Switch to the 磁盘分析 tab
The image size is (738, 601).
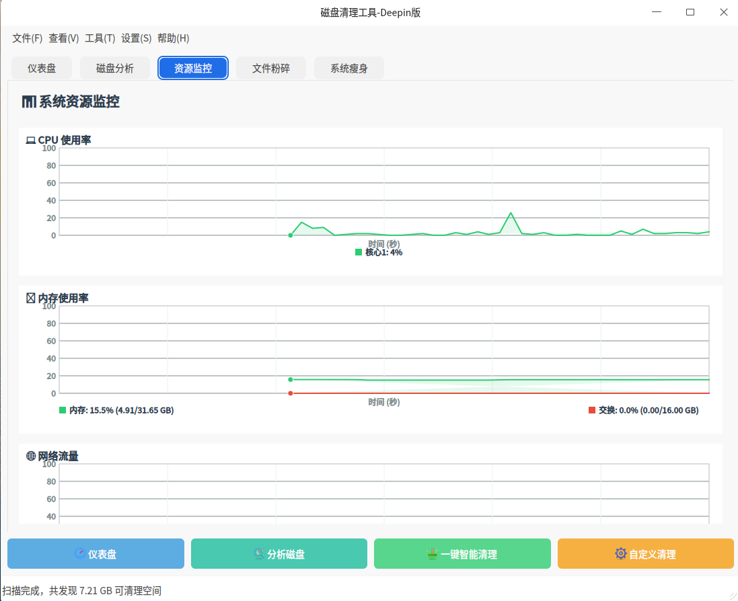tap(115, 68)
